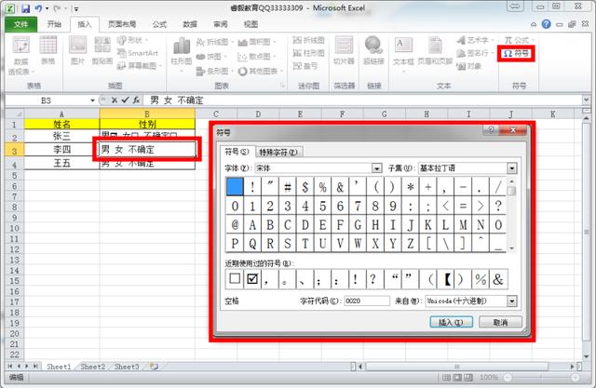Image resolution: width=596 pixels, height=388 pixels.
Task: Select the empty box symbol in recent symbols
Action: (x=235, y=279)
